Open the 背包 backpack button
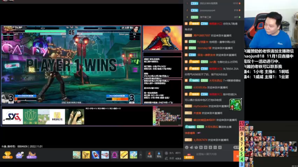This screenshot has height=167, width=298. (x=159, y=155)
